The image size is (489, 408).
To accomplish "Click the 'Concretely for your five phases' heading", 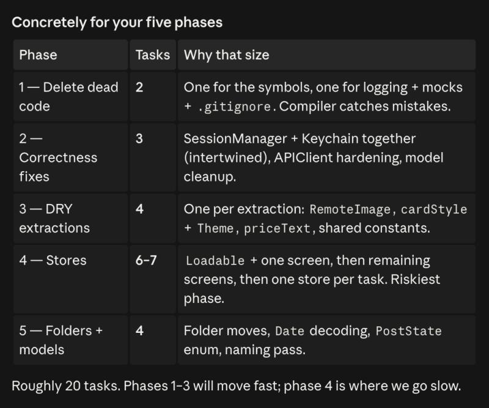I will pyautogui.click(x=117, y=23).
